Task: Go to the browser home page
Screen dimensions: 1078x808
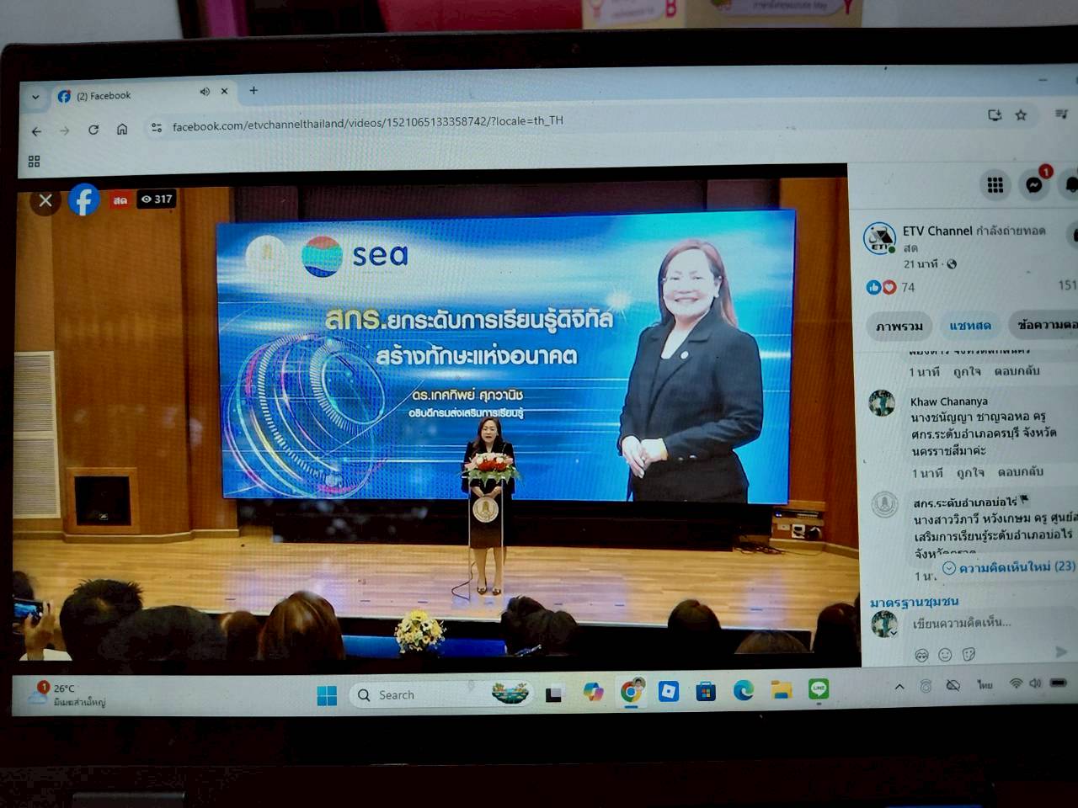Action: (x=122, y=129)
